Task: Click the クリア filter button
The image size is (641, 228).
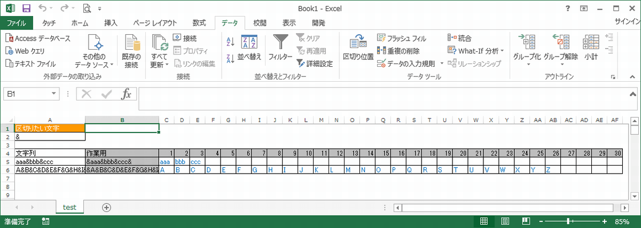Action: pyautogui.click(x=308, y=38)
